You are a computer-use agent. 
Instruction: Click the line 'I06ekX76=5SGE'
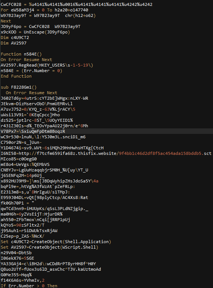[x=17, y=258]
